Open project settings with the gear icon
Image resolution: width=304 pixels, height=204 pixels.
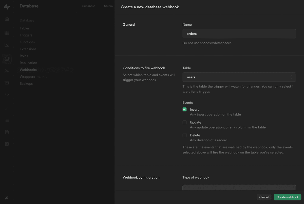(7, 144)
